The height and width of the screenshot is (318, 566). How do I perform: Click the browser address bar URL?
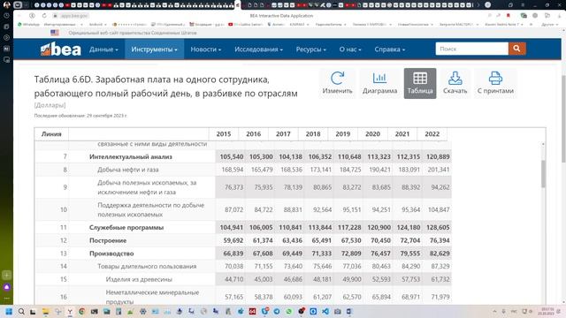(x=74, y=16)
